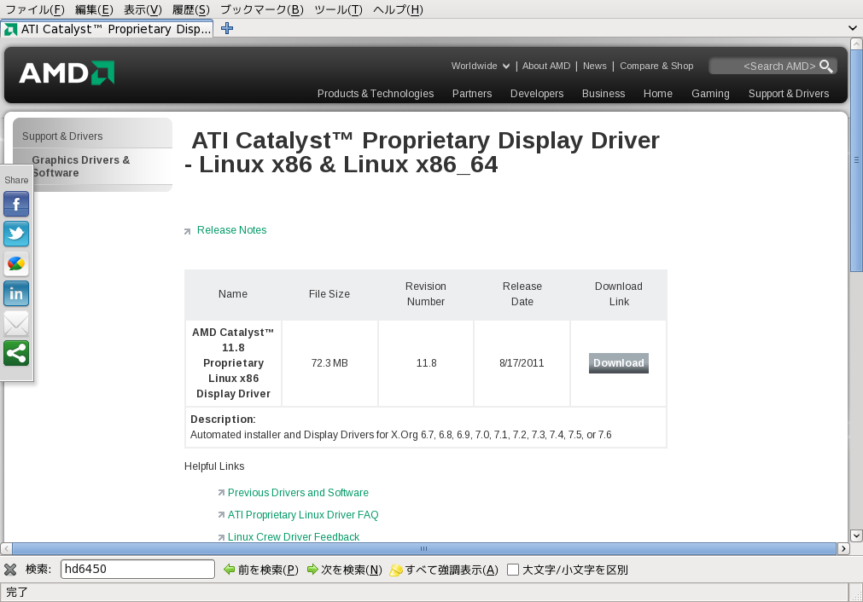The image size is (863, 602).
Task: Click the Download button for Catalyst 11.8
Action: point(618,363)
